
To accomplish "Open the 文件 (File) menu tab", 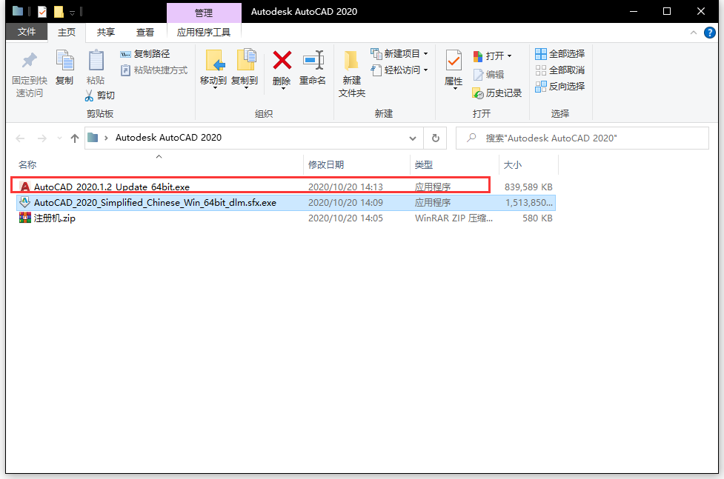I will 27,32.
